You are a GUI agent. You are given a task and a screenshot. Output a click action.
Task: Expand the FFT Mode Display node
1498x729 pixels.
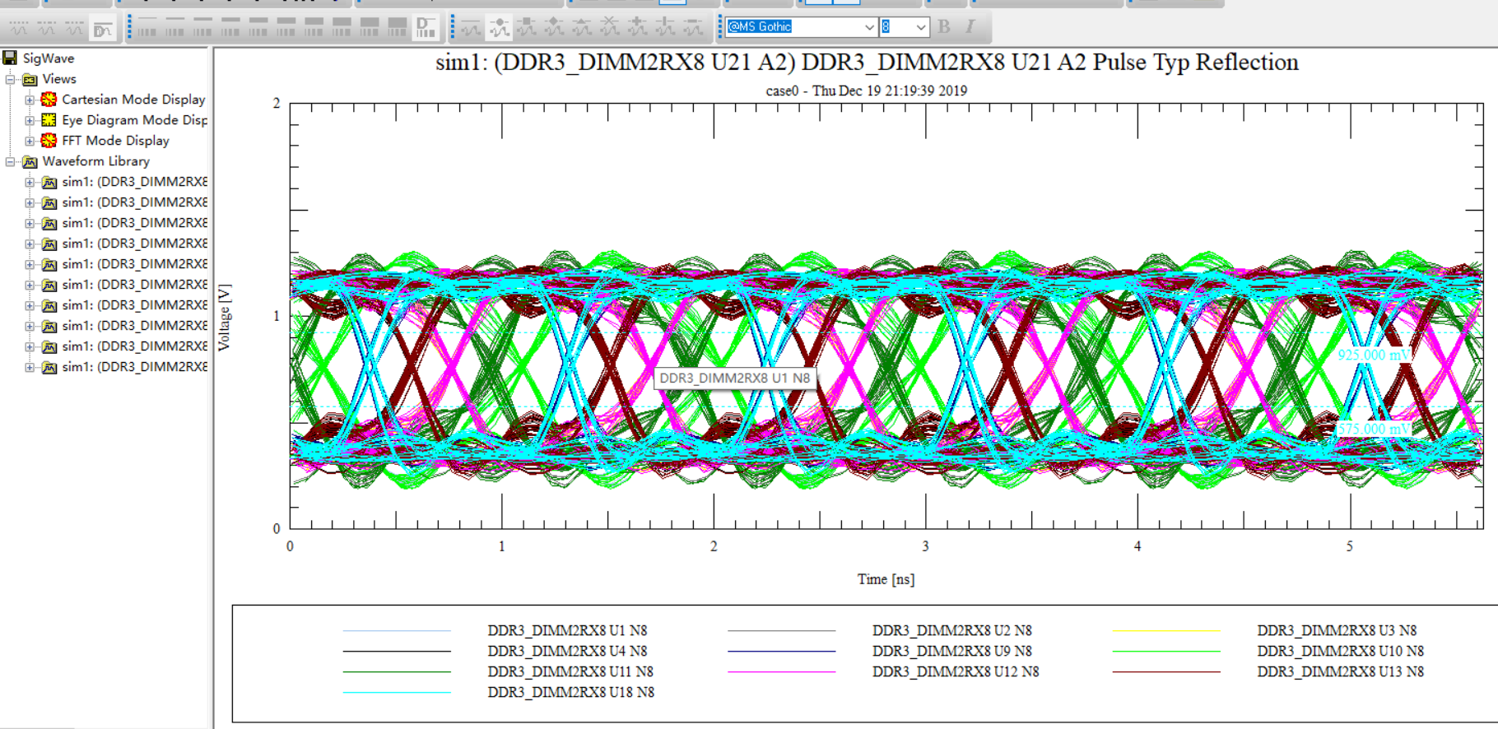[30, 141]
